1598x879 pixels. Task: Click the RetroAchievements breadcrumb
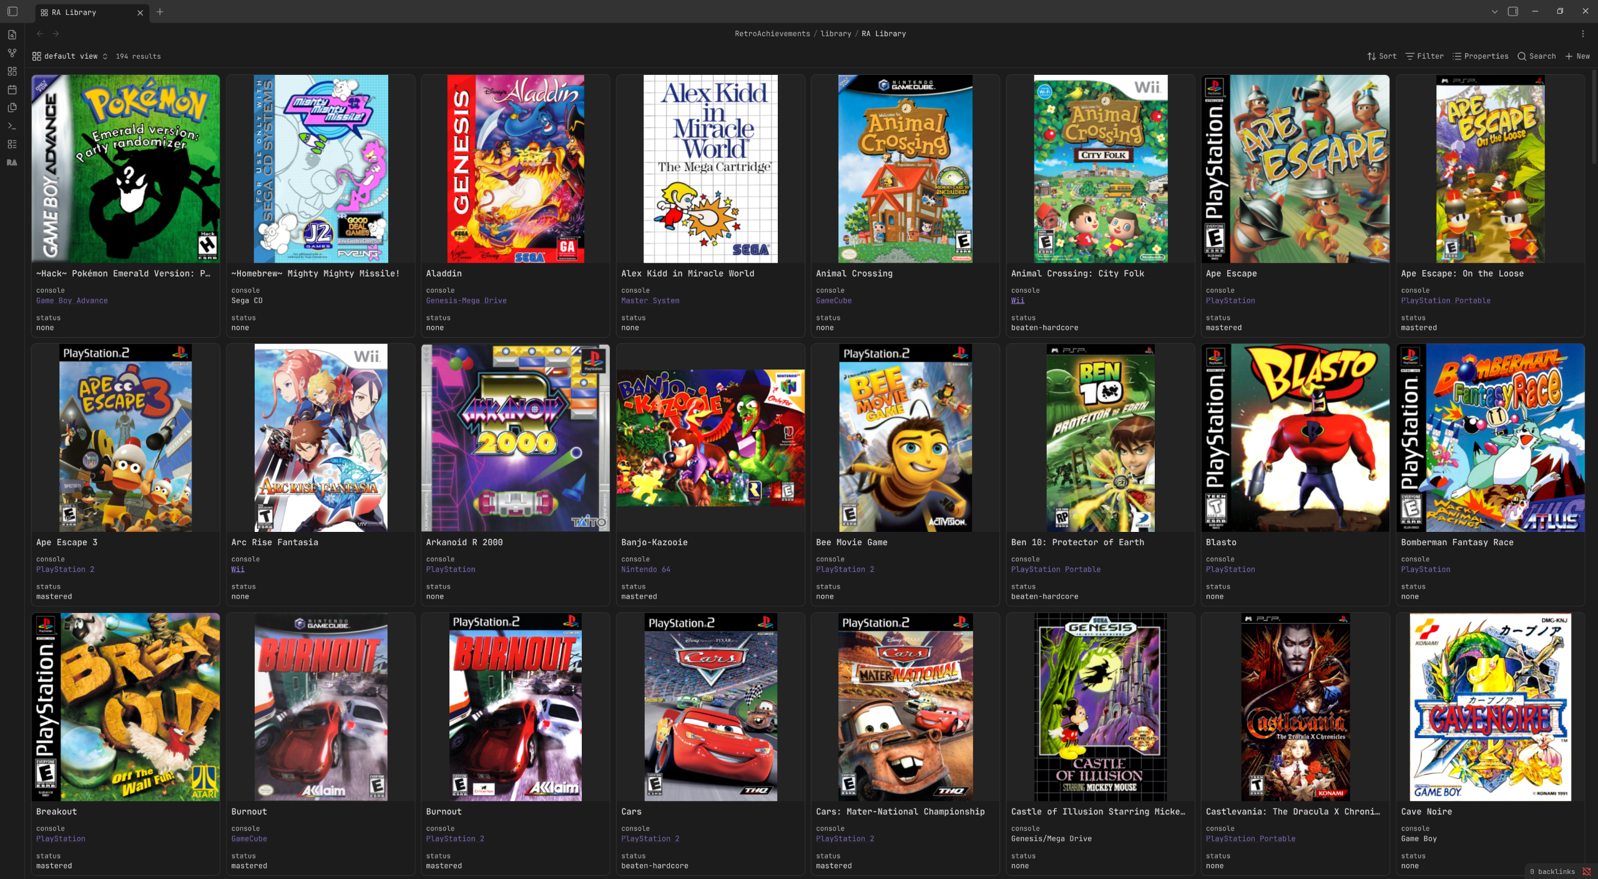point(772,34)
